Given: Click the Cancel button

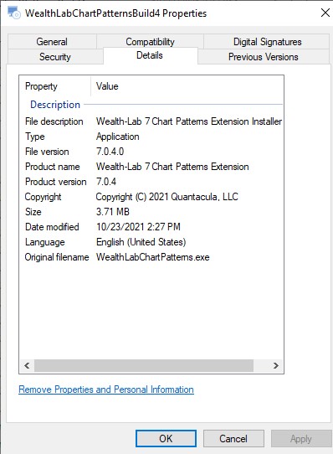Looking at the screenshot, I should point(233,438).
